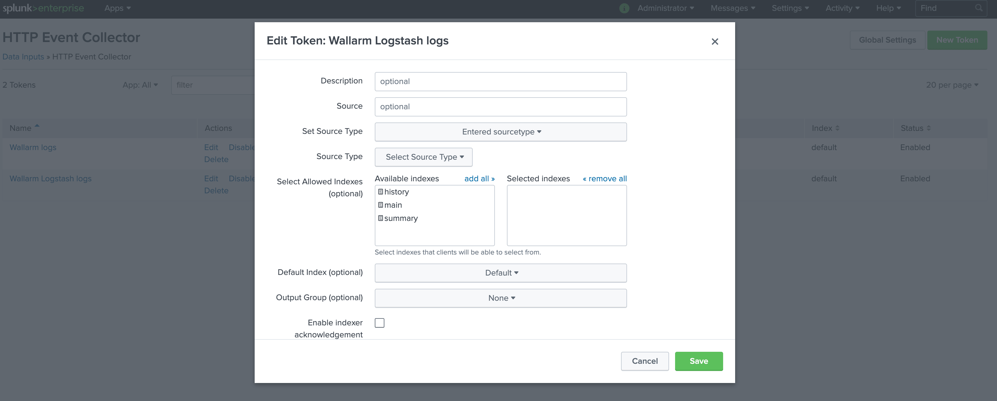Click the index icon beside summary

pyautogui.click(x=381, y=218)
